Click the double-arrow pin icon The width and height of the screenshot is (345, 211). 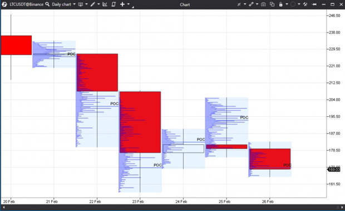click(x=314, y=4)
